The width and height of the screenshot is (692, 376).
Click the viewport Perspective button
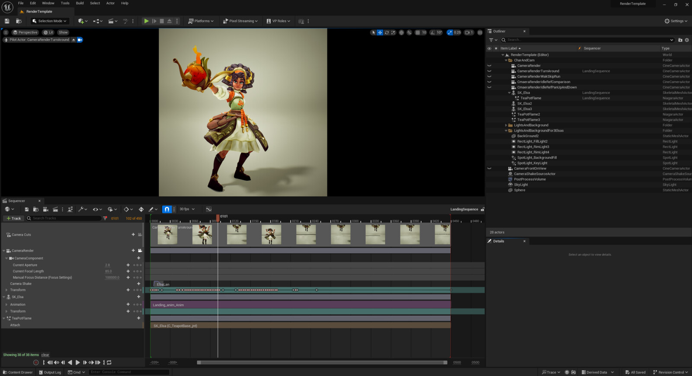click(25, 32)
